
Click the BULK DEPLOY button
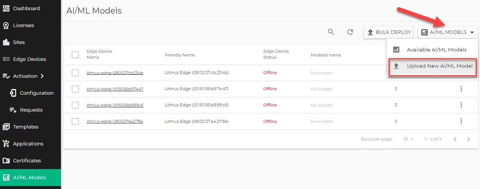pyautogui.click(x=389, y=32)
